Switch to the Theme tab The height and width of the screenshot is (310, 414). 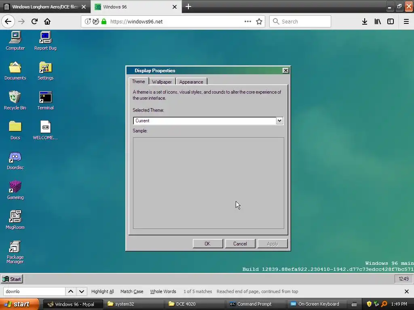tap(138, 82)
